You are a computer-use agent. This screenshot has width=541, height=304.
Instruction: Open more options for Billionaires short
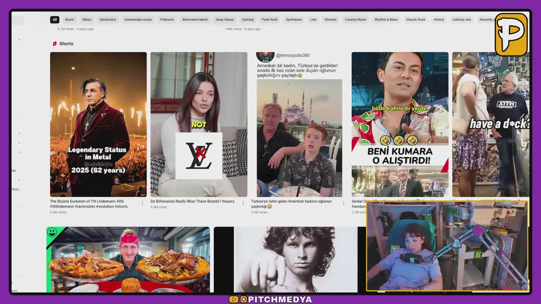click(x=243, y=203)
